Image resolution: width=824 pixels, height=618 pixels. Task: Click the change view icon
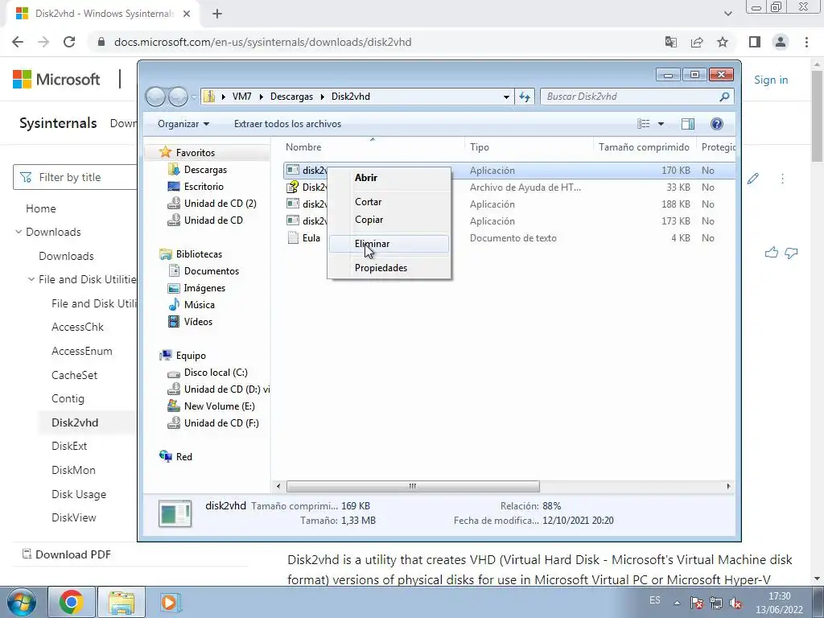click(643, 124)
